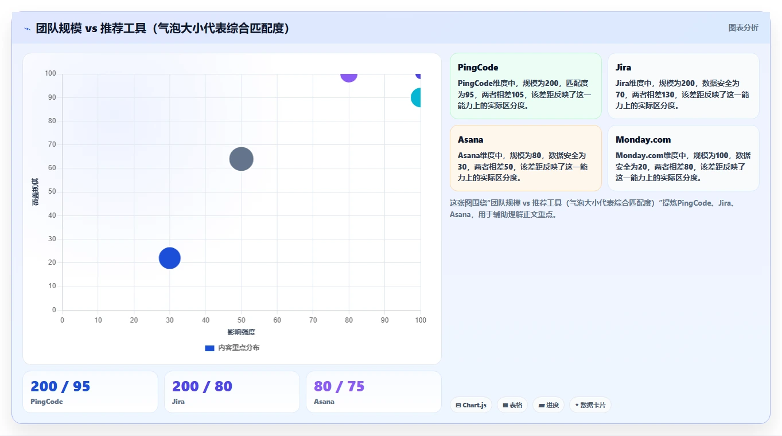
Task: Open the Jira description card
Action: click(x=683, y=86)
